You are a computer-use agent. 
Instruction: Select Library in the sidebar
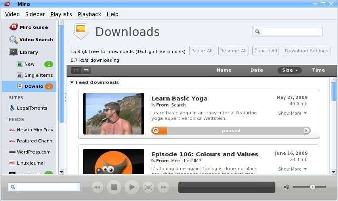point(24,52)
